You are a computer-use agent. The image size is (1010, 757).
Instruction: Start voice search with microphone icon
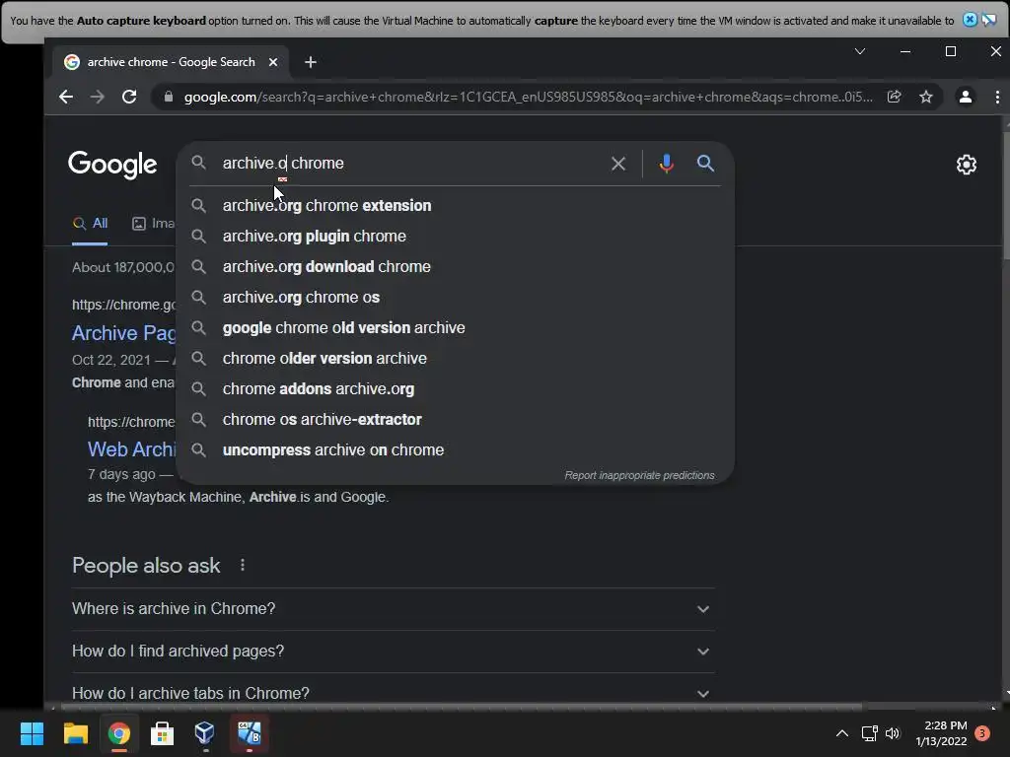pyautogui.click(x=667, y=164)
